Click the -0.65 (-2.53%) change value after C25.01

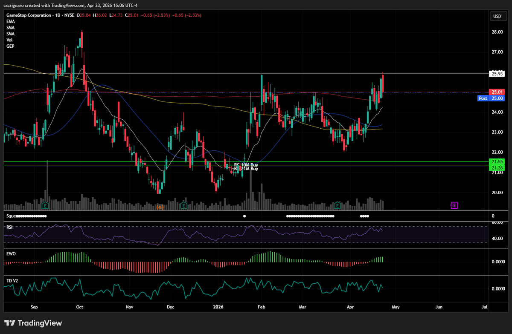pos(155,15)
